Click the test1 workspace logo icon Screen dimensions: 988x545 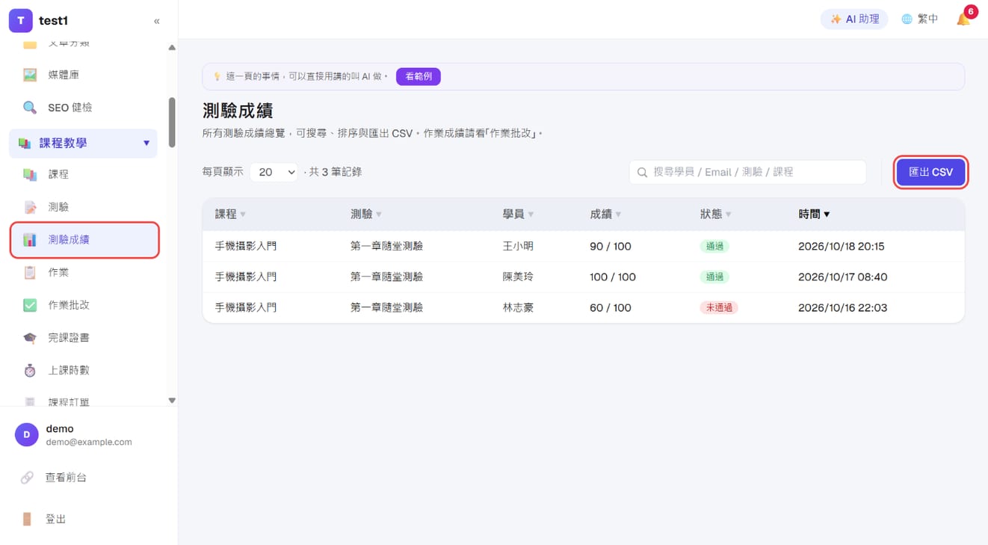click(20, 21)
